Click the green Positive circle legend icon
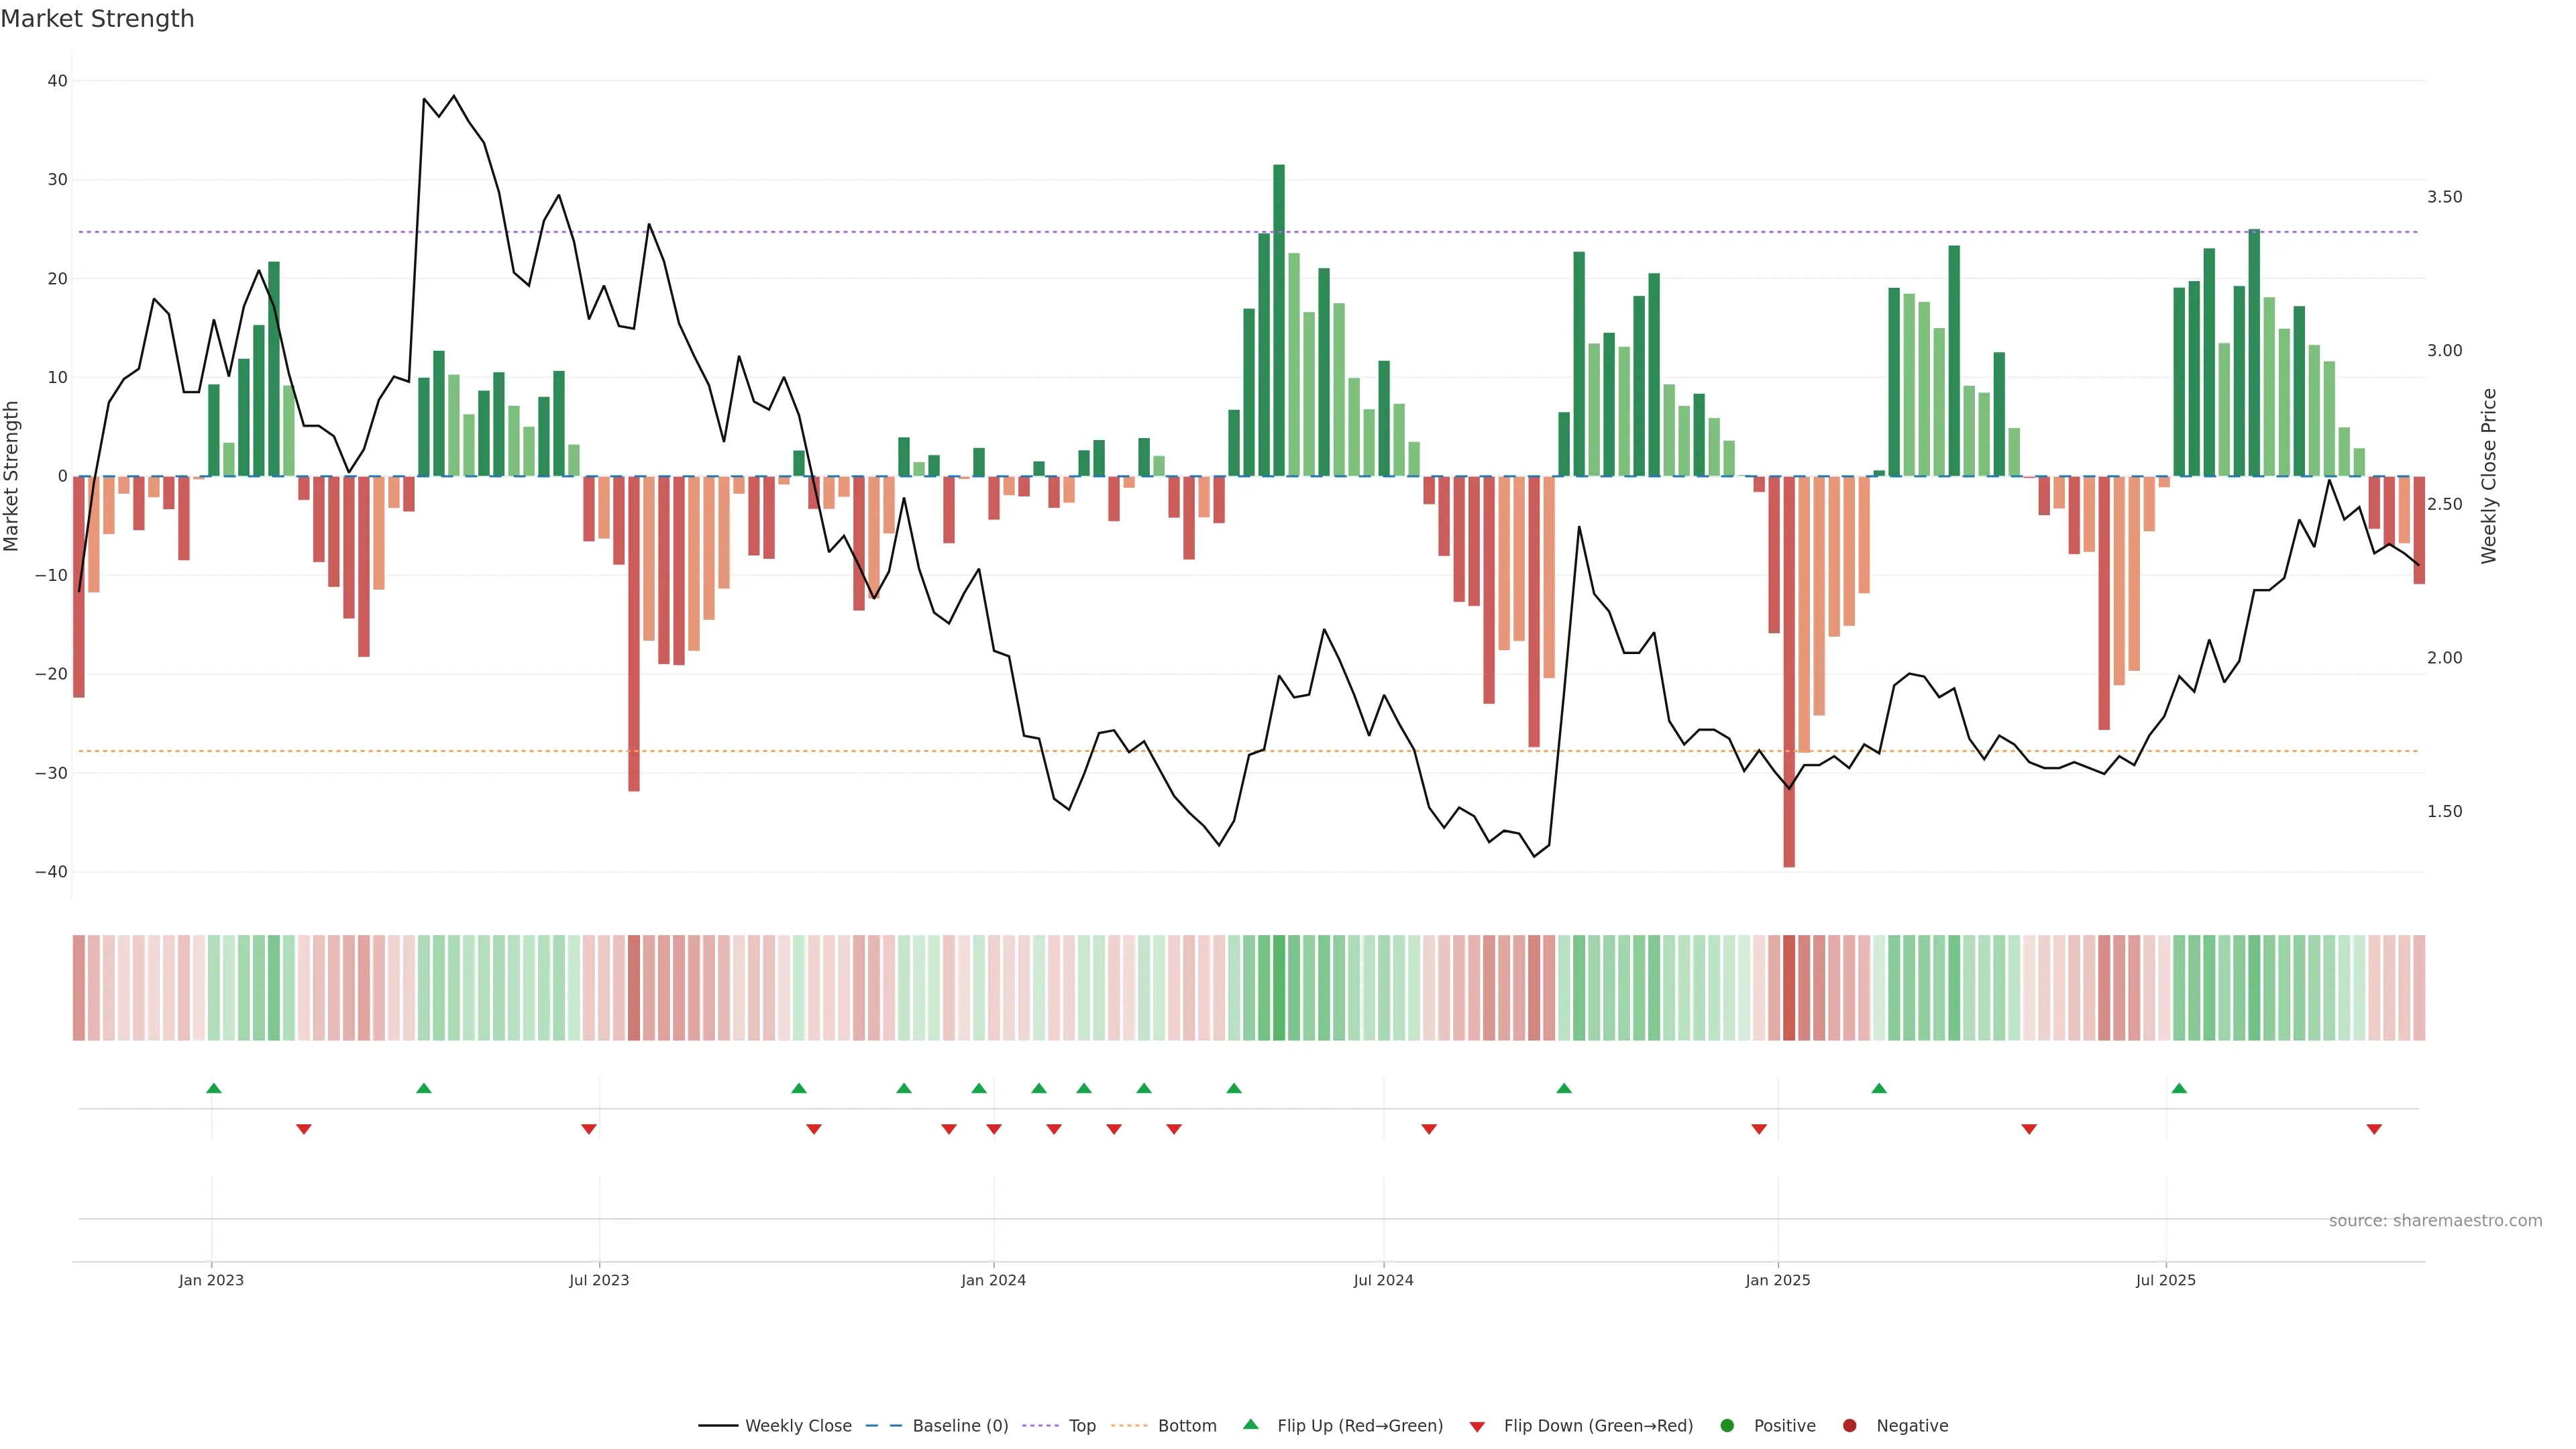 (x=1727, y=1426)
